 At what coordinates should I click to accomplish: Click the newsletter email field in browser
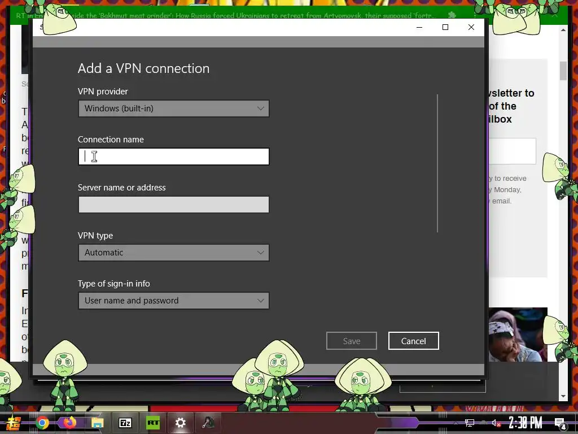(x=512, y=151)
